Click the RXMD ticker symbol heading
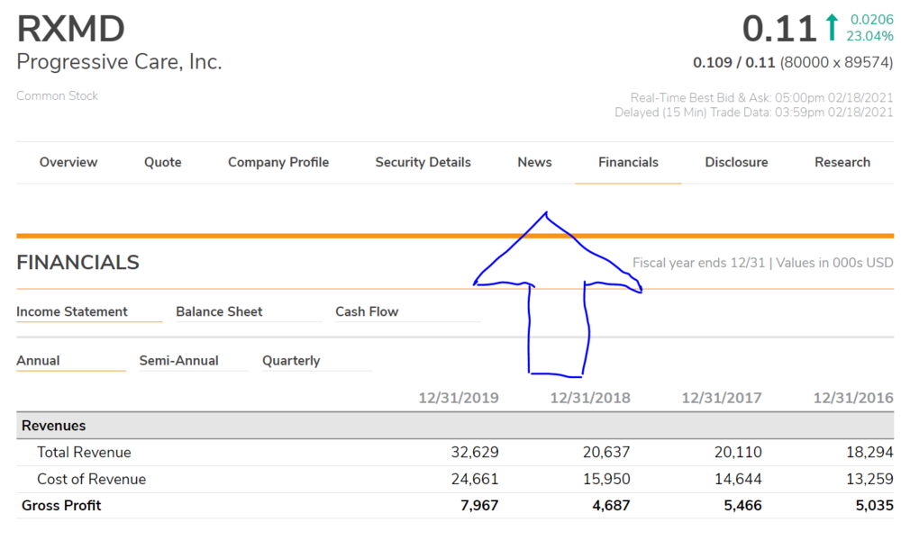The image size is (901, 540). (71, 29)
